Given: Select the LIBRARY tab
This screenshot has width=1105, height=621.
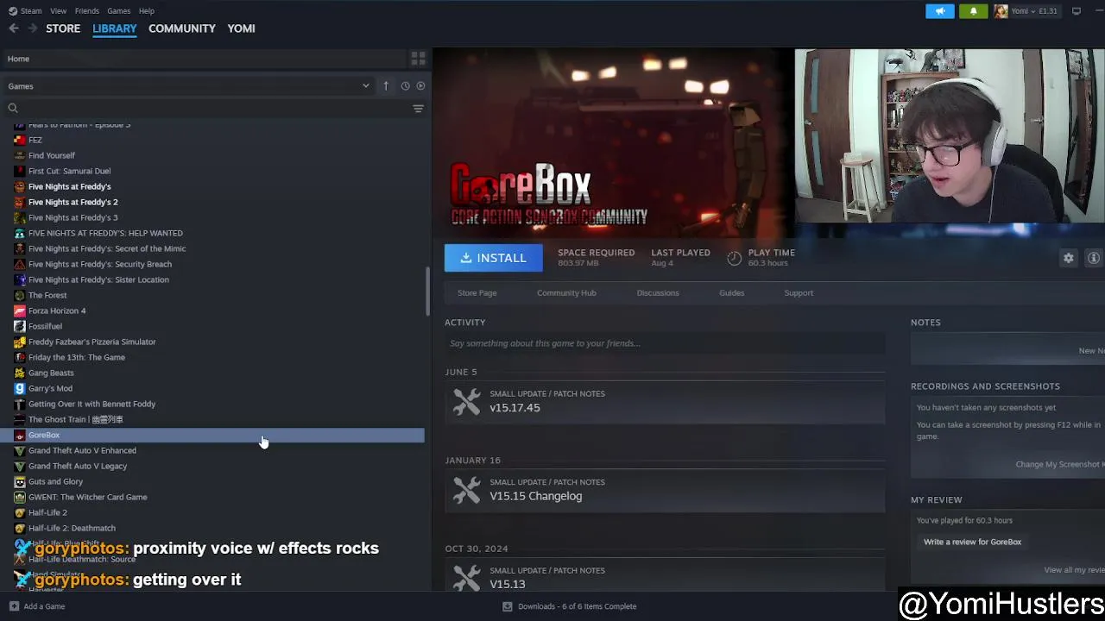Looking at the screenshot, I should (x=115, y=28).
